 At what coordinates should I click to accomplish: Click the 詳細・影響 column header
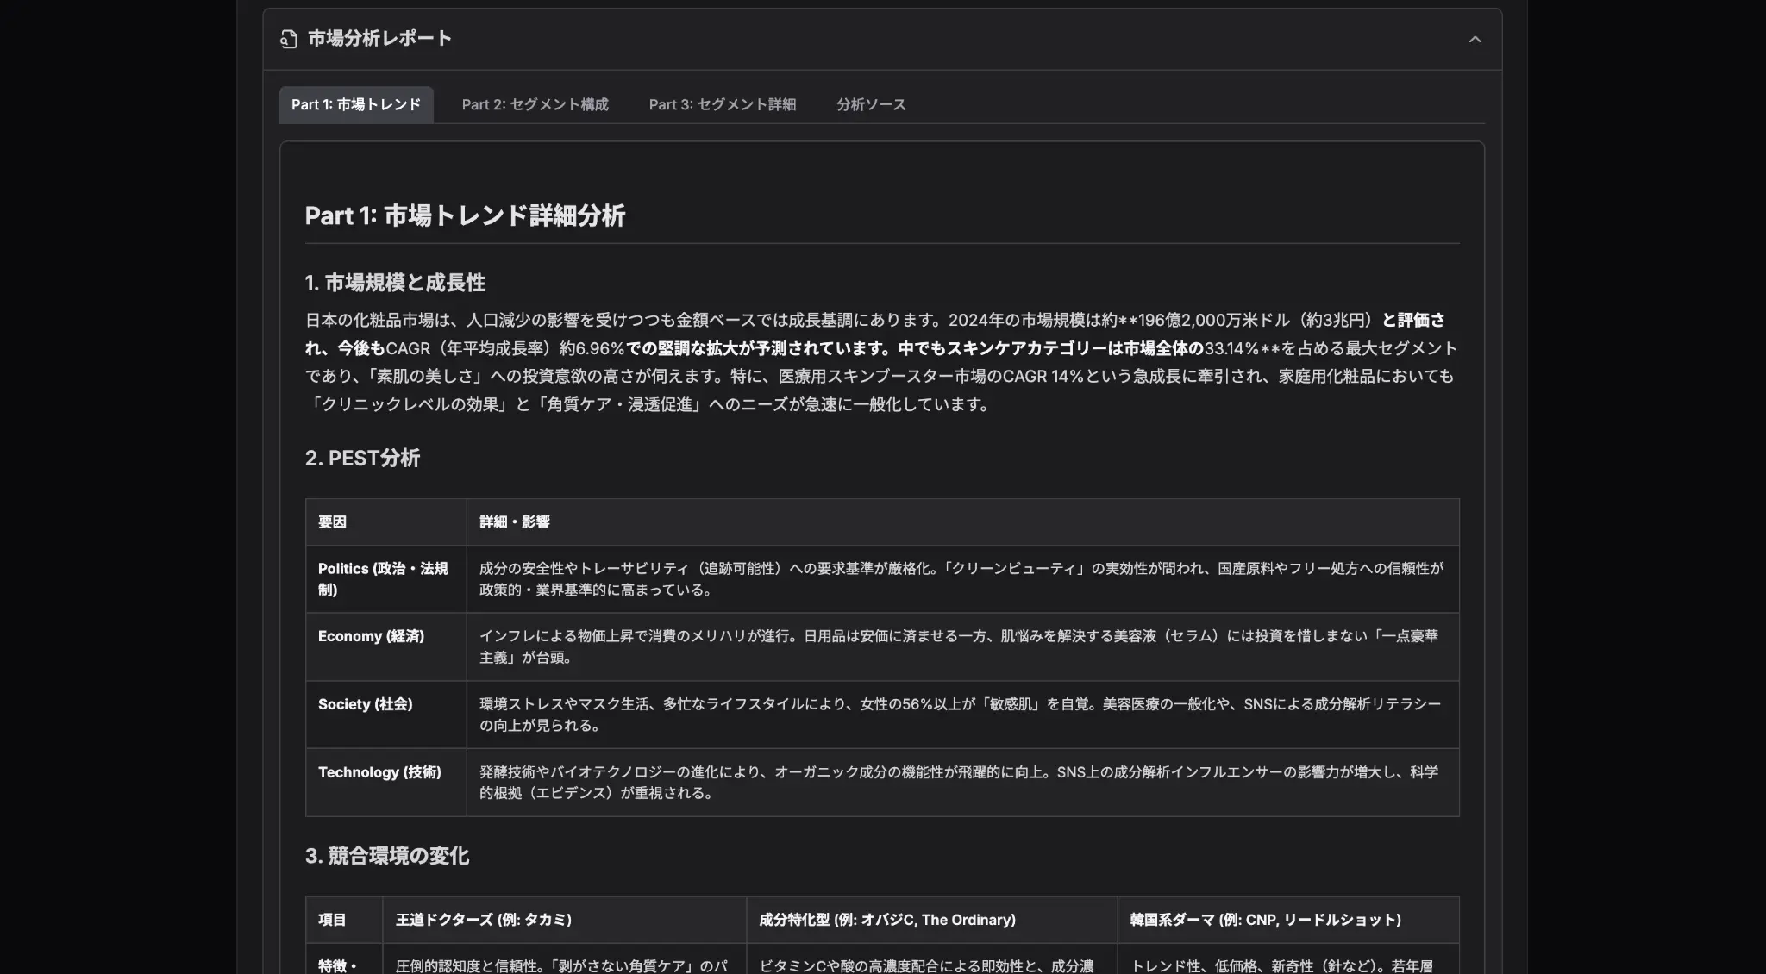tap(962, 521)
